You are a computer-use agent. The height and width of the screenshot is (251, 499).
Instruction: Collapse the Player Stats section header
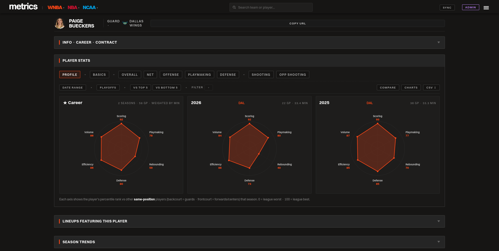tap(249, 61)
